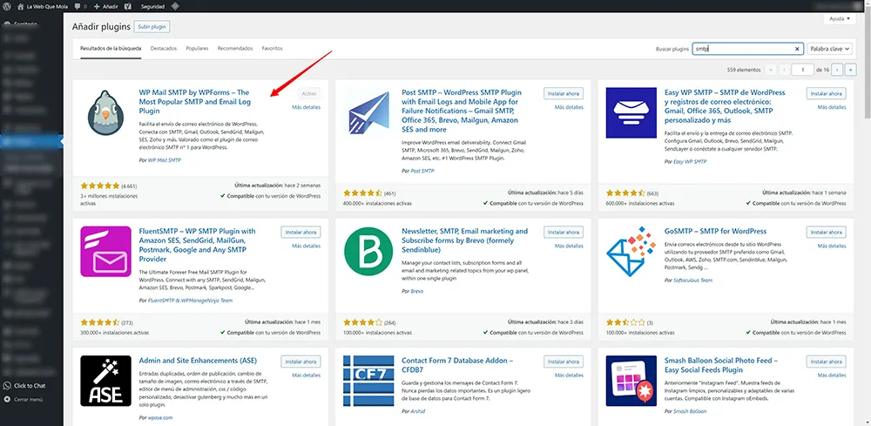
Task: Click Instalar ahora for GoSMTP
Action: coord(825,232)
